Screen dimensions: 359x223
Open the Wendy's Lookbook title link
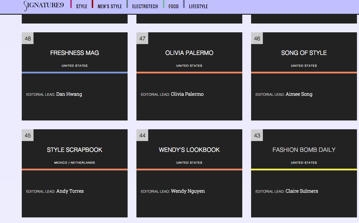(189, 150)
